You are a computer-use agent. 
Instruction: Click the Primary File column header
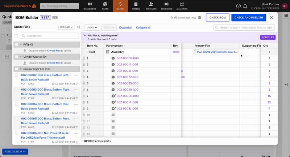click(x=202, y=45)
